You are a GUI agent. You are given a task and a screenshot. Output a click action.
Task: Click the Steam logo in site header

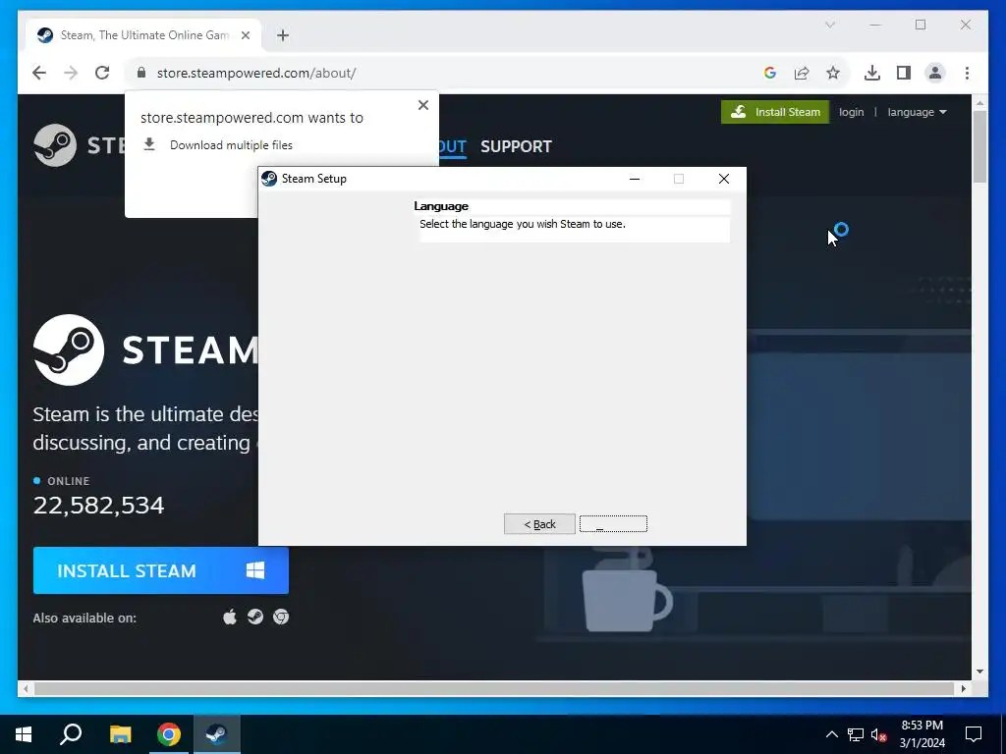(x=55, y=145)
